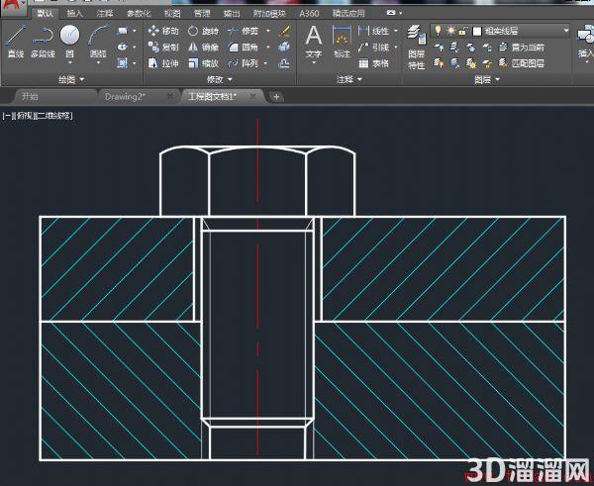
Task: Click the Erase tool icon in 修改 panel
Action: tap(284, 31)
